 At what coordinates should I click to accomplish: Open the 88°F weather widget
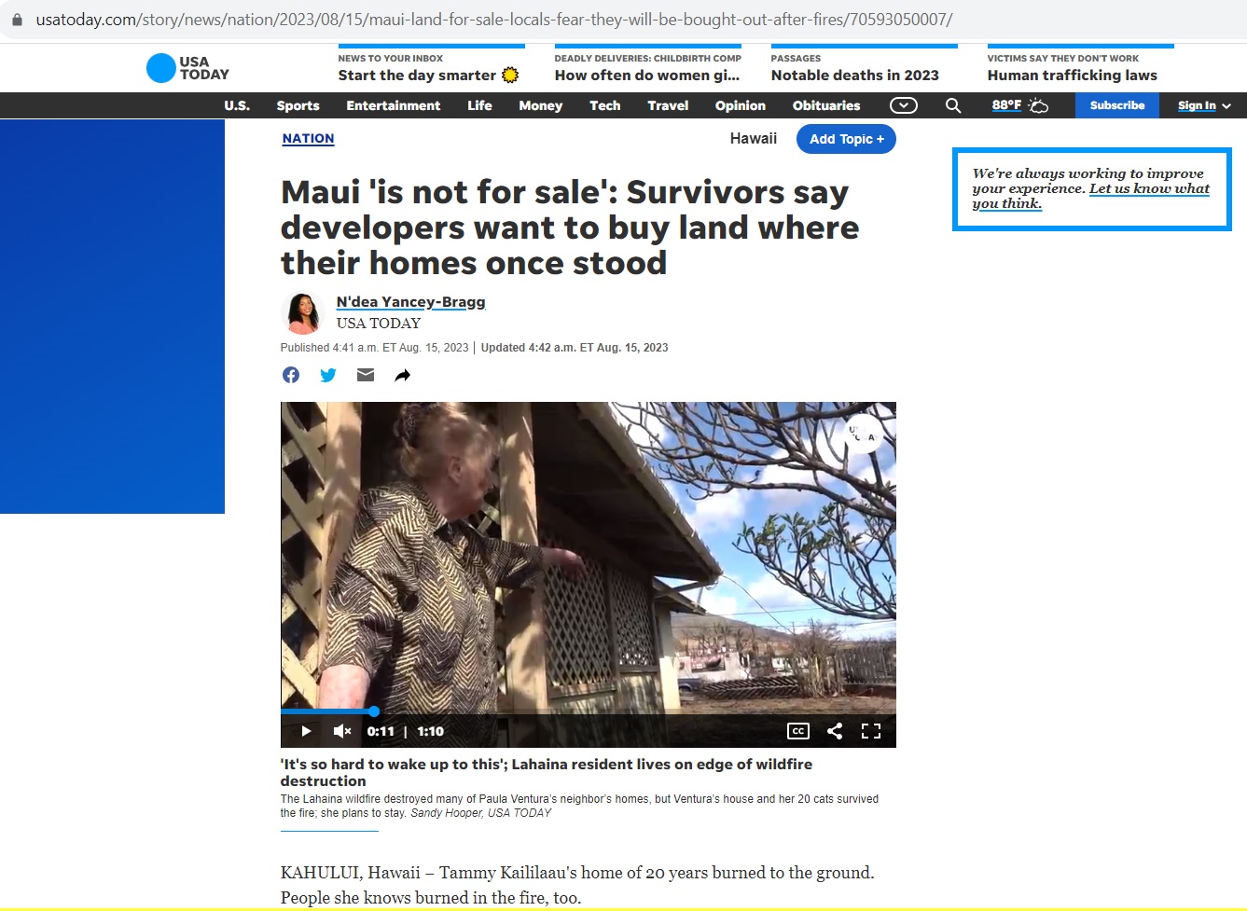click(1019, 105)
